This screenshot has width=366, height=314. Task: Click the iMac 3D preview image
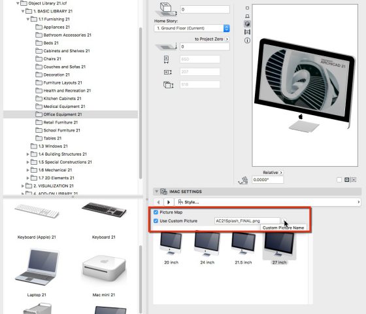click(x=305, y=85)
